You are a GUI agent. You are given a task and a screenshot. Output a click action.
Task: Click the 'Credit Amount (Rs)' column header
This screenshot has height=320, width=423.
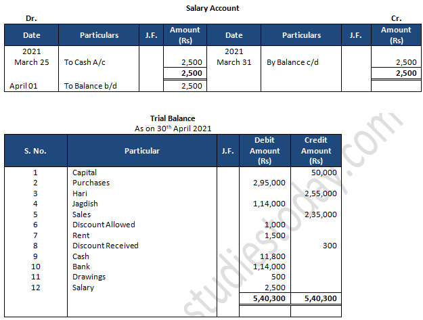(x=316, y=150)
